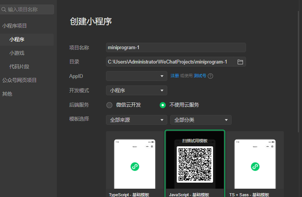This screenshot has height=197, width=302.
Task: Click the QR code in JavaScript template
Action: 195,164
